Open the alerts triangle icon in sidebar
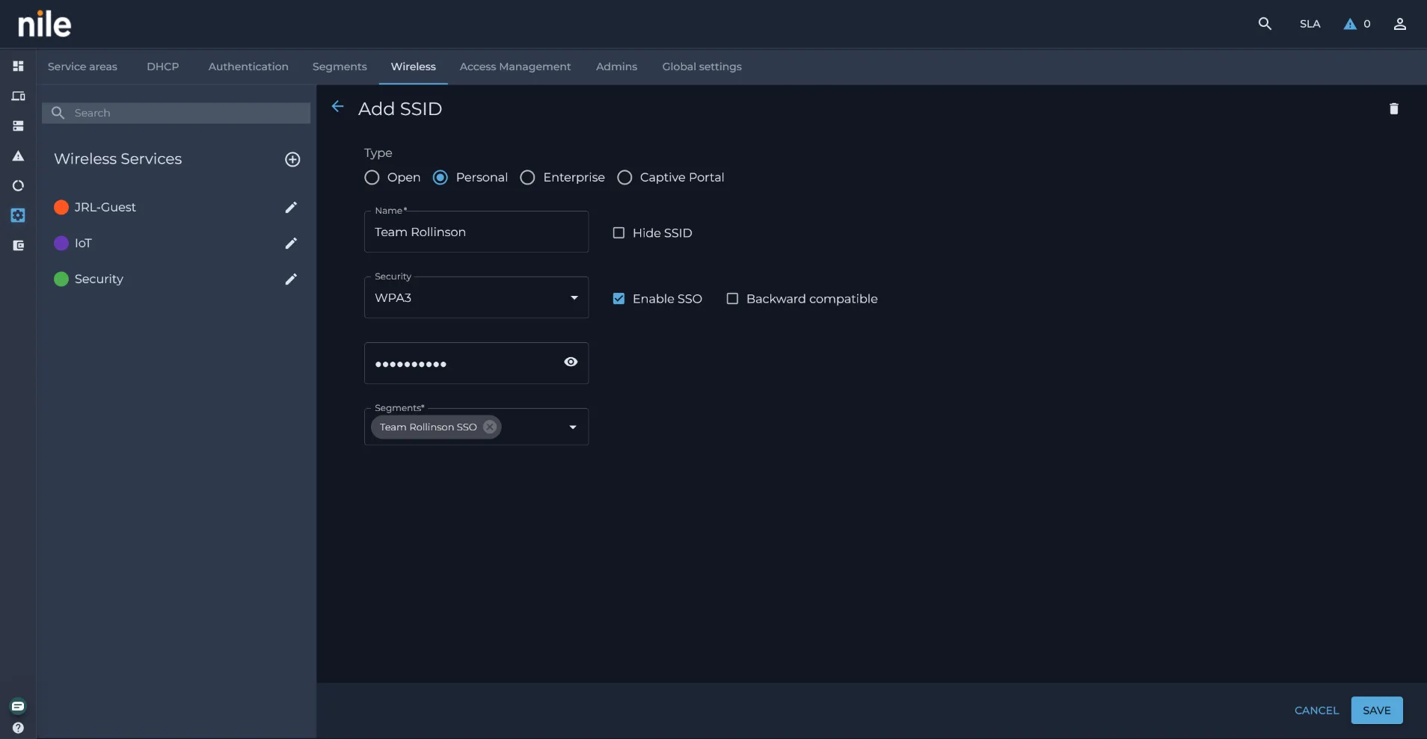1427x739 pixels. point(18,156)
